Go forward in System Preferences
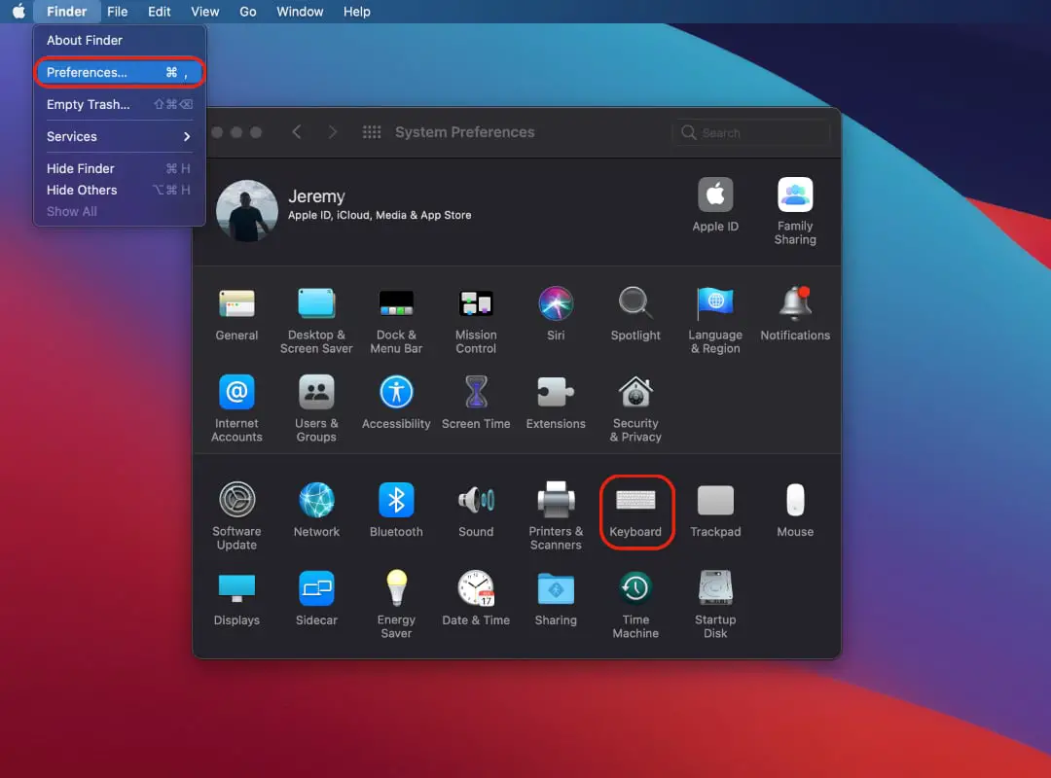 [333, 132]
